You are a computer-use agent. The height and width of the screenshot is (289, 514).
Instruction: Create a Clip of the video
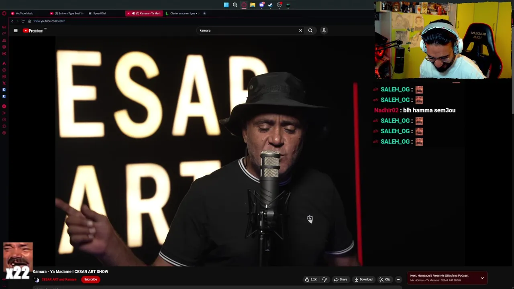pyautogui.click(x=385, y=279)
